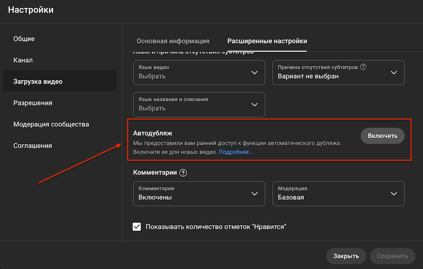
Task: Click help icon beside "Причина отсутствия субтитров"
Action: (363, 67)
